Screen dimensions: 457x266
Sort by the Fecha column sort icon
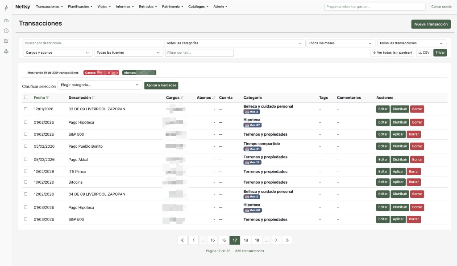click(x=47, y=97)
